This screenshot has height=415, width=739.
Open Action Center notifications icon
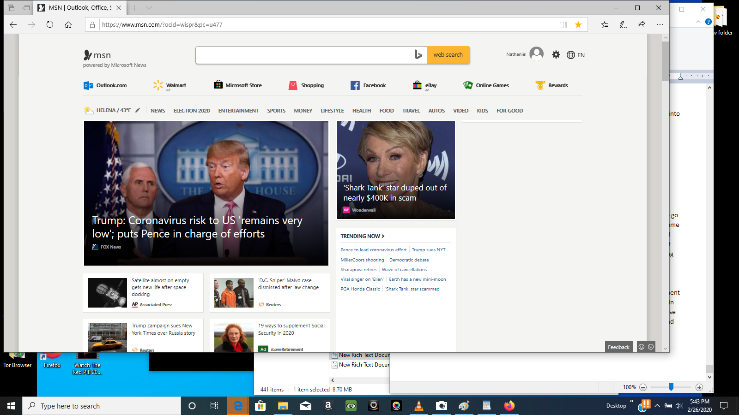coord(724,406)
